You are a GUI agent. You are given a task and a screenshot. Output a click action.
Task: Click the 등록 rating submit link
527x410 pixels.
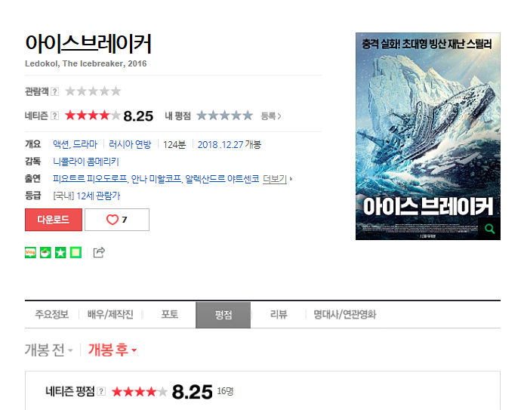(271, 116)
